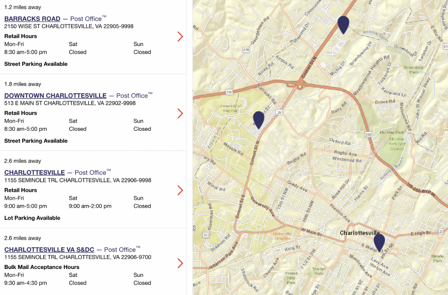Viewport: 448px width, 295px height.
Task: Select the map pin near Barracks Rd and University of Virginia
Action: [258, 120]
